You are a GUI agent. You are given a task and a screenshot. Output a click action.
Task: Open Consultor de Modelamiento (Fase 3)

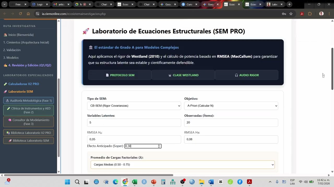click(28, 122)
